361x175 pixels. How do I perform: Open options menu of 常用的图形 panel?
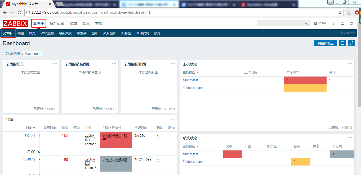55,64
